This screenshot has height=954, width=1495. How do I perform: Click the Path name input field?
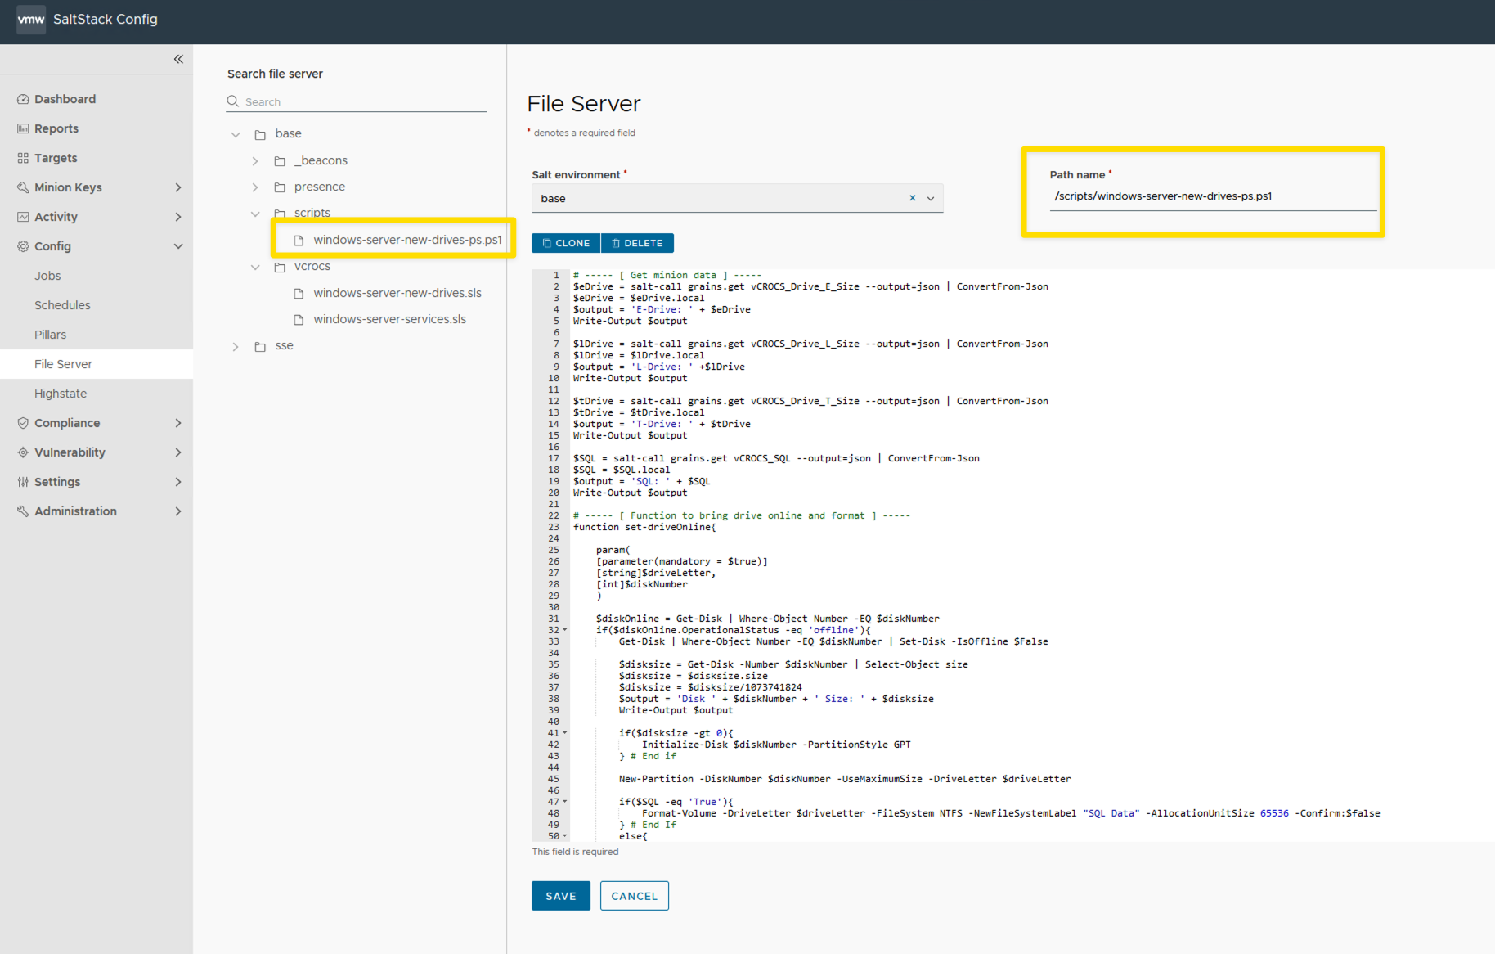point(1212,196)
